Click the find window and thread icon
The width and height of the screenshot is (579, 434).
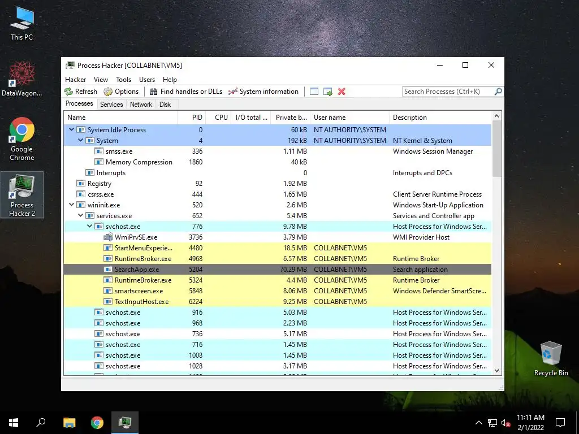point(327,92)
